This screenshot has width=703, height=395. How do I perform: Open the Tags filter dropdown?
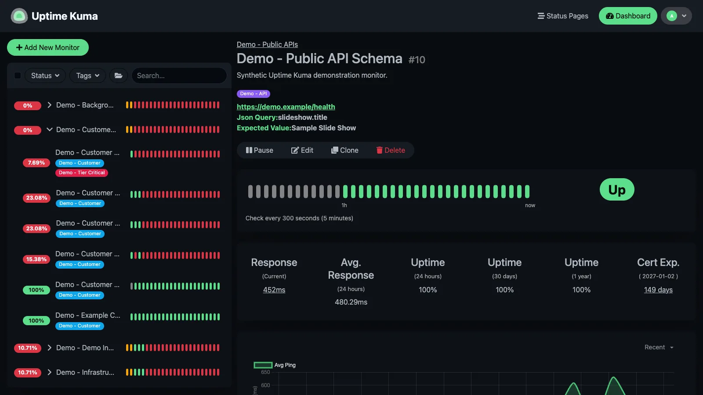point(87,75)
